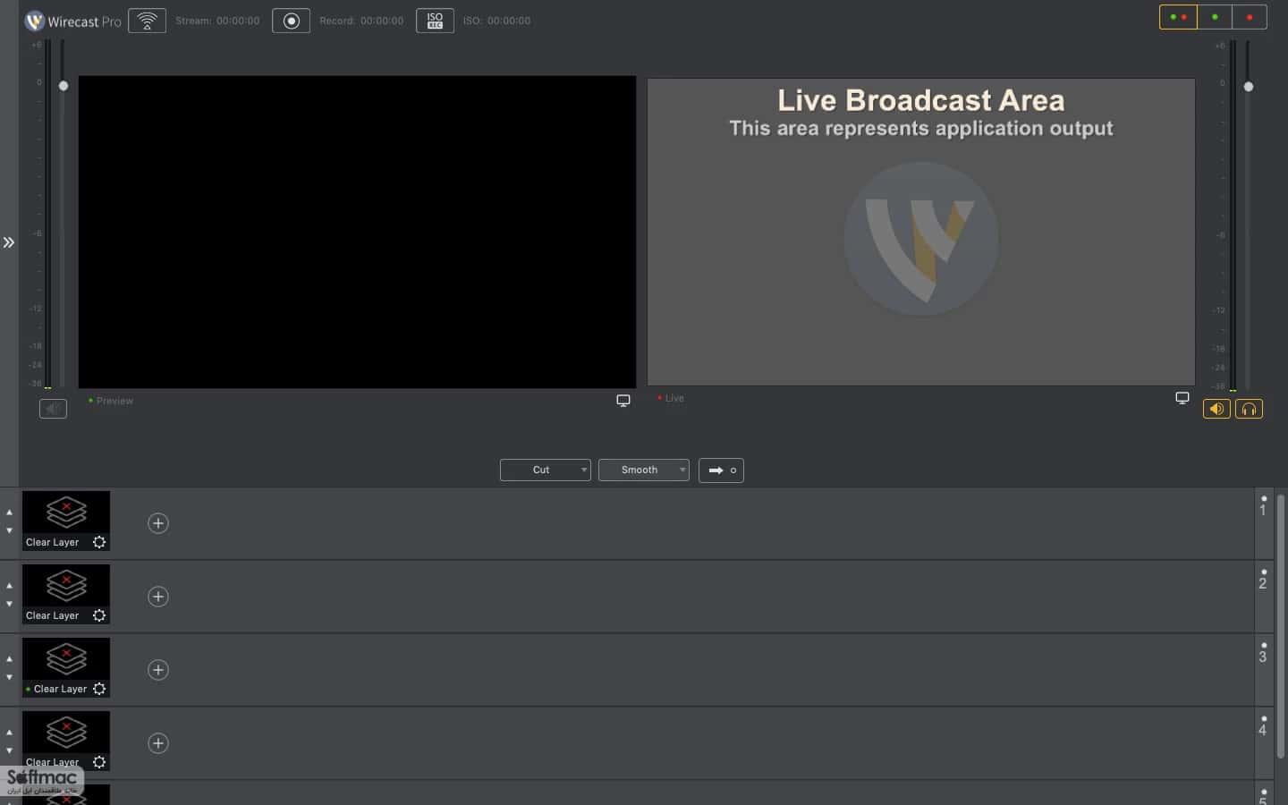1288x805 pixels.
Task: Move layer 4 down with arrow
Action: [x=10, y=750]
